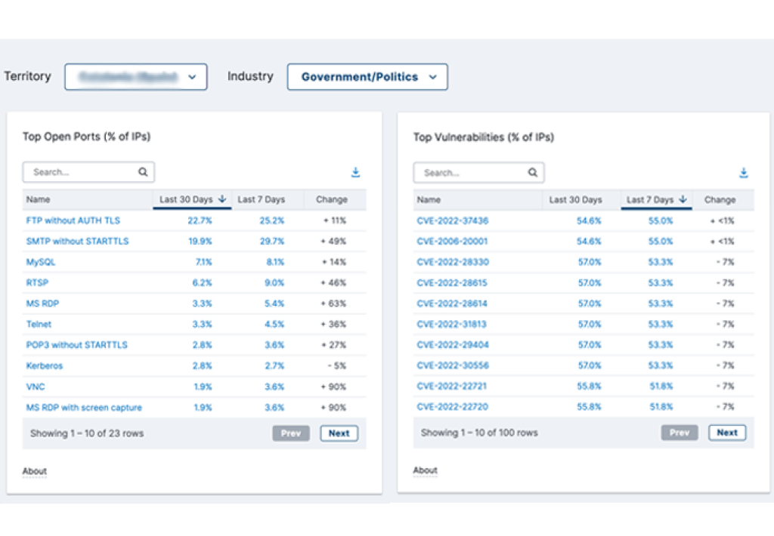Click the ports panel search input field
Screen dimensions: 774x536
(83, 172)
